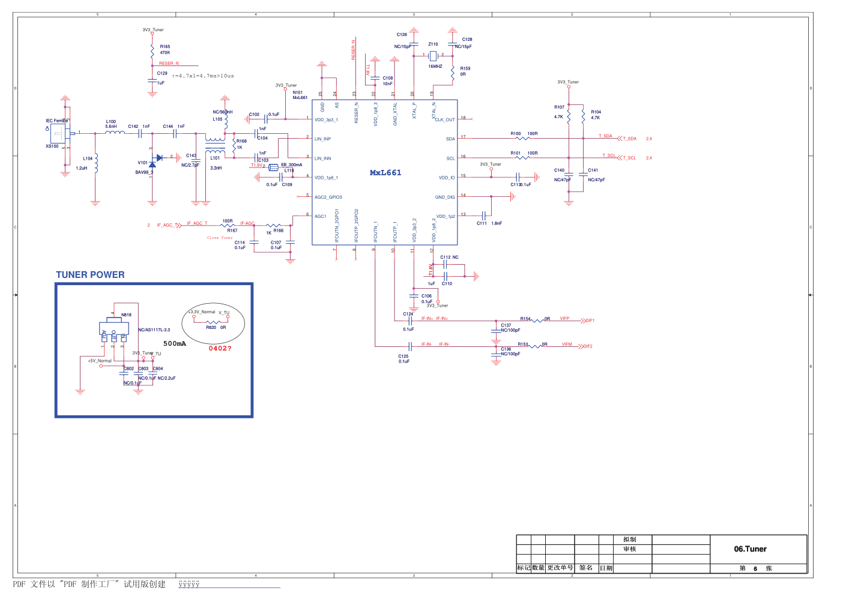
Task: Click the underlined link in PDF footer
Action: (x=189, y=585)
